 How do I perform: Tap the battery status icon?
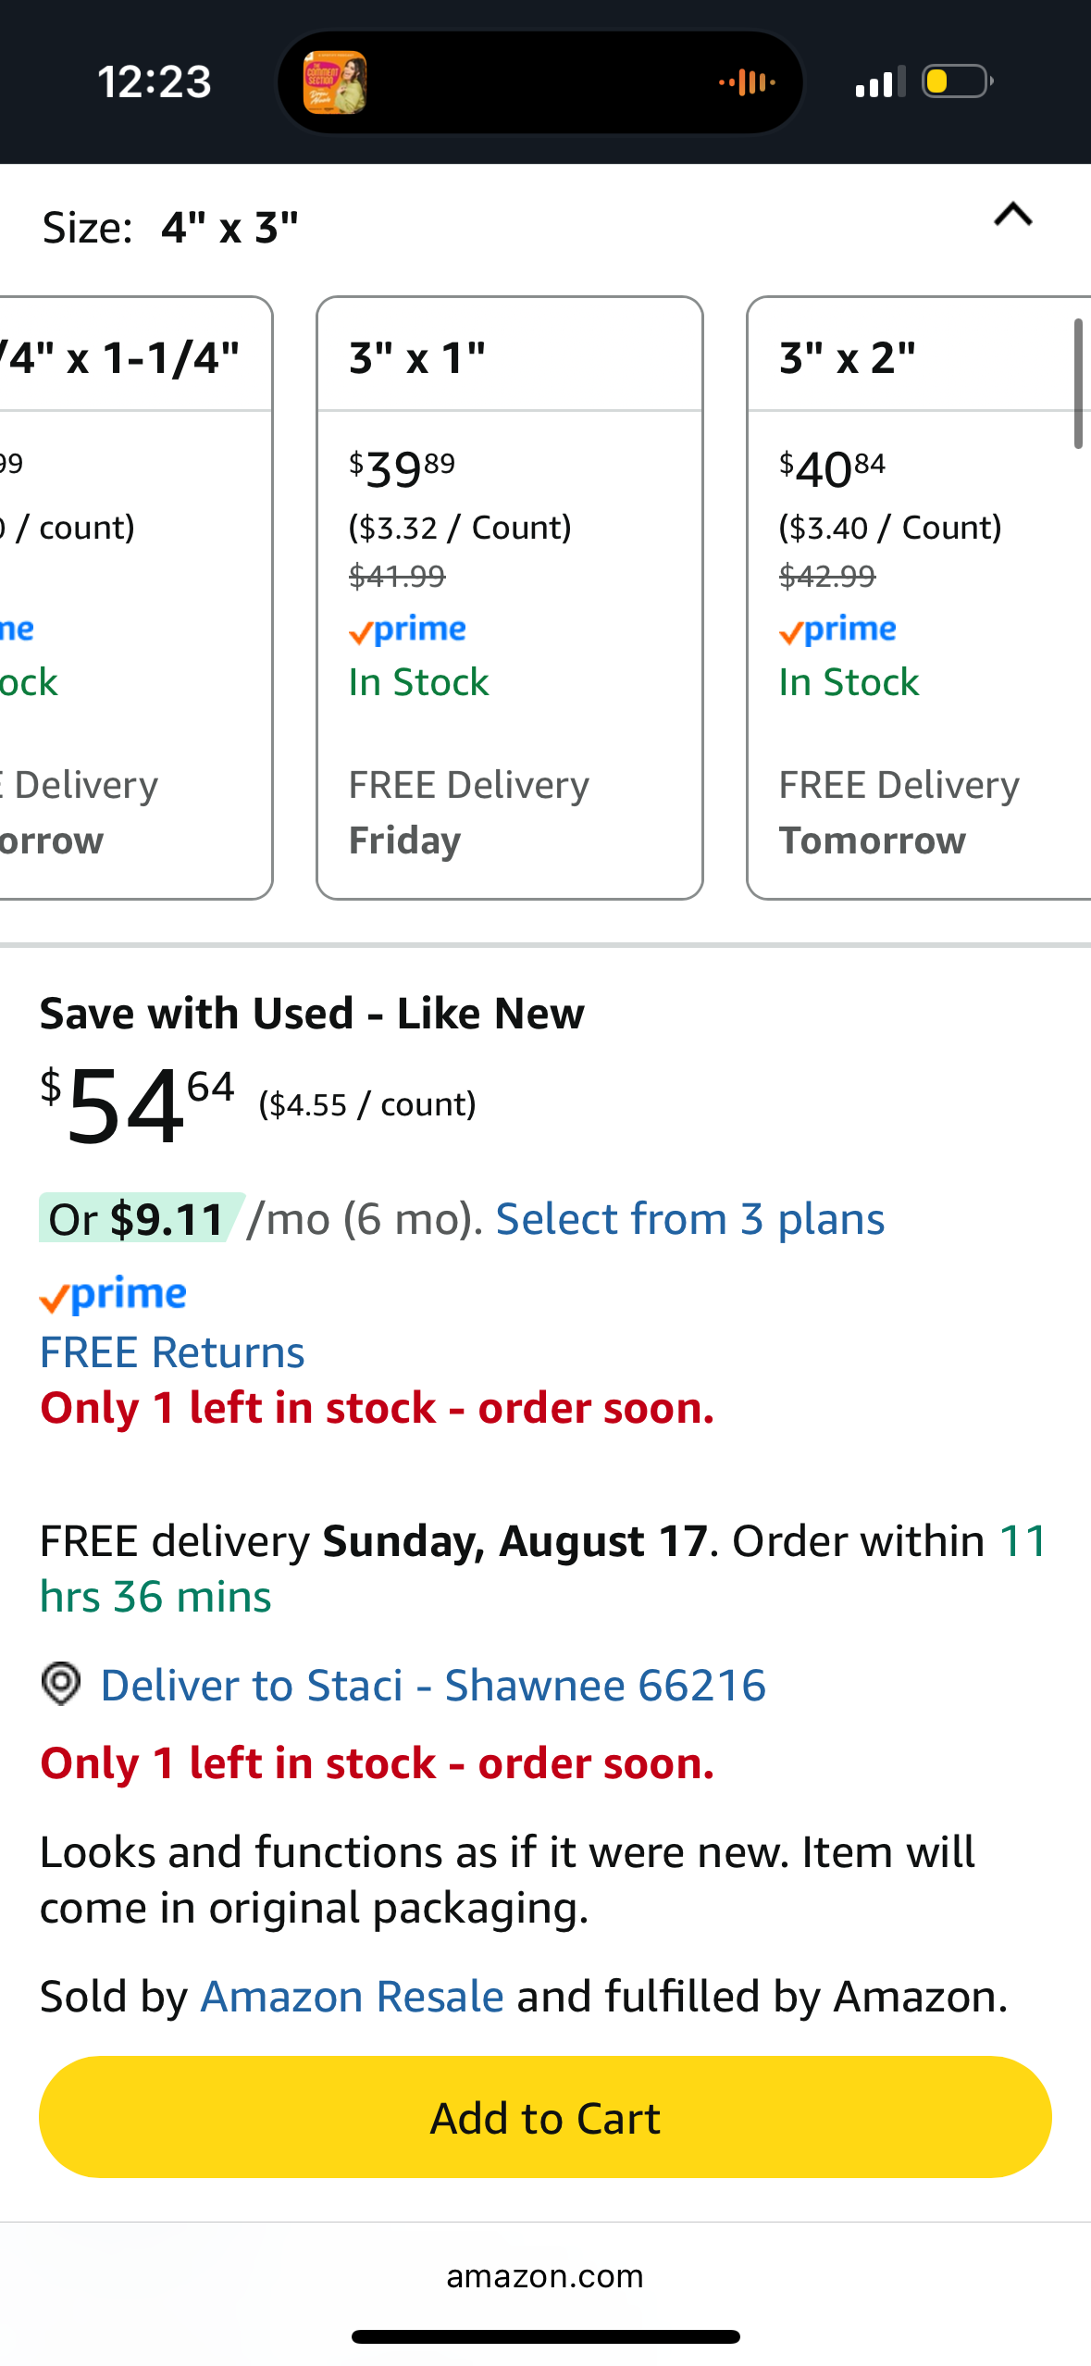pos(958,81)
